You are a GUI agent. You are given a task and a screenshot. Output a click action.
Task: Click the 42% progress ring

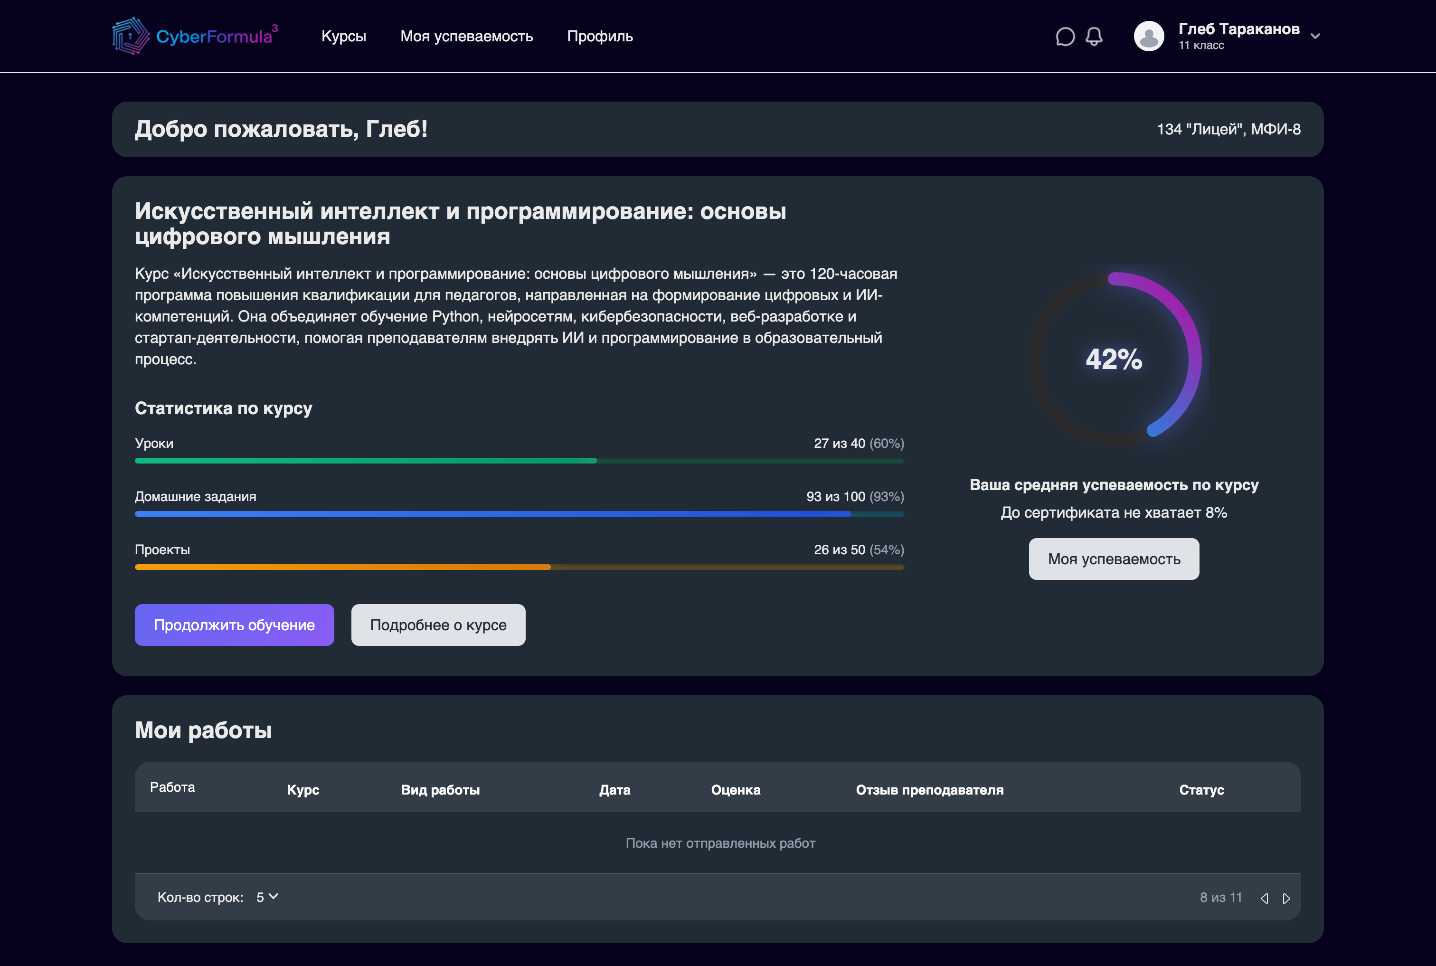pyautogui.click(x=1113, y=360)
